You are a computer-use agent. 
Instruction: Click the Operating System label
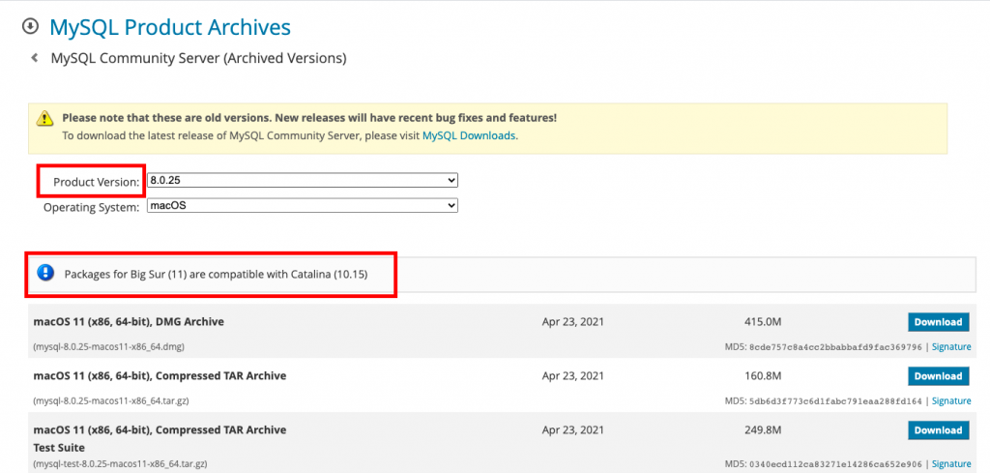(91, 207)
